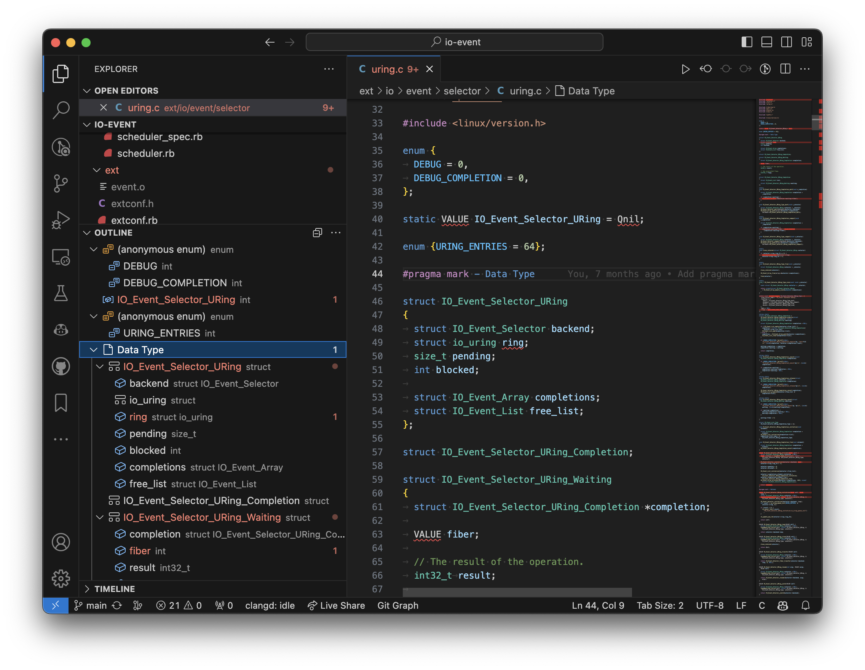The width and height of the screenshot is (865, 670).
Task: Switch to the uring.c editor tab
Action: click(x=387, y=69)
